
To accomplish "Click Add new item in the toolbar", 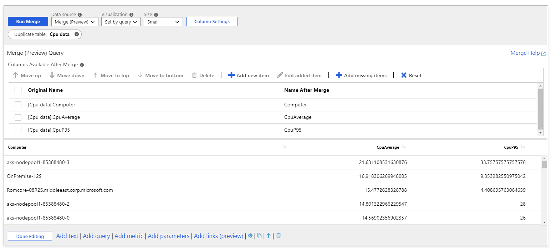I will tap(249, 75).
